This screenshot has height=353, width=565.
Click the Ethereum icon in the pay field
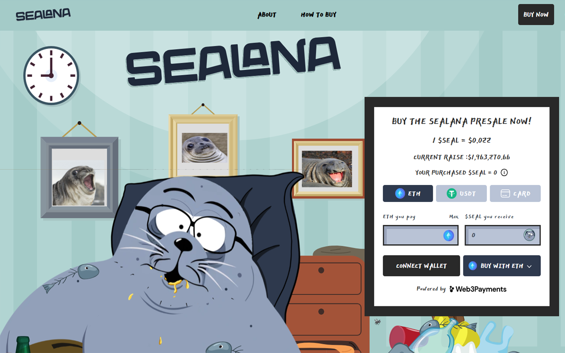pyautogui.click(x=449, y=235)
